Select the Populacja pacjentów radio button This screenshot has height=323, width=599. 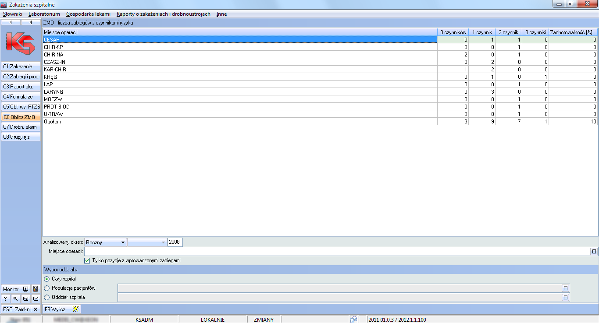[x=47, y=288]
